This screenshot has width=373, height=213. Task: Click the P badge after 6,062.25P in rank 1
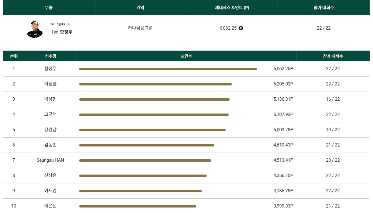click(x=291, y=69)
